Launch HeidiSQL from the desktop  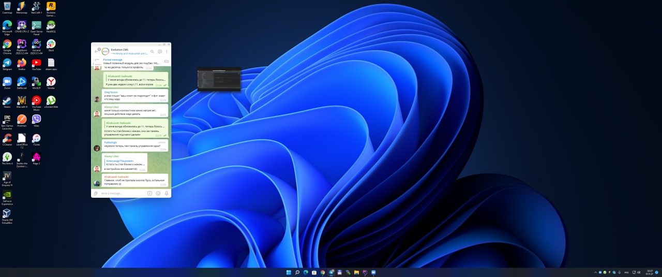[51, 26]
